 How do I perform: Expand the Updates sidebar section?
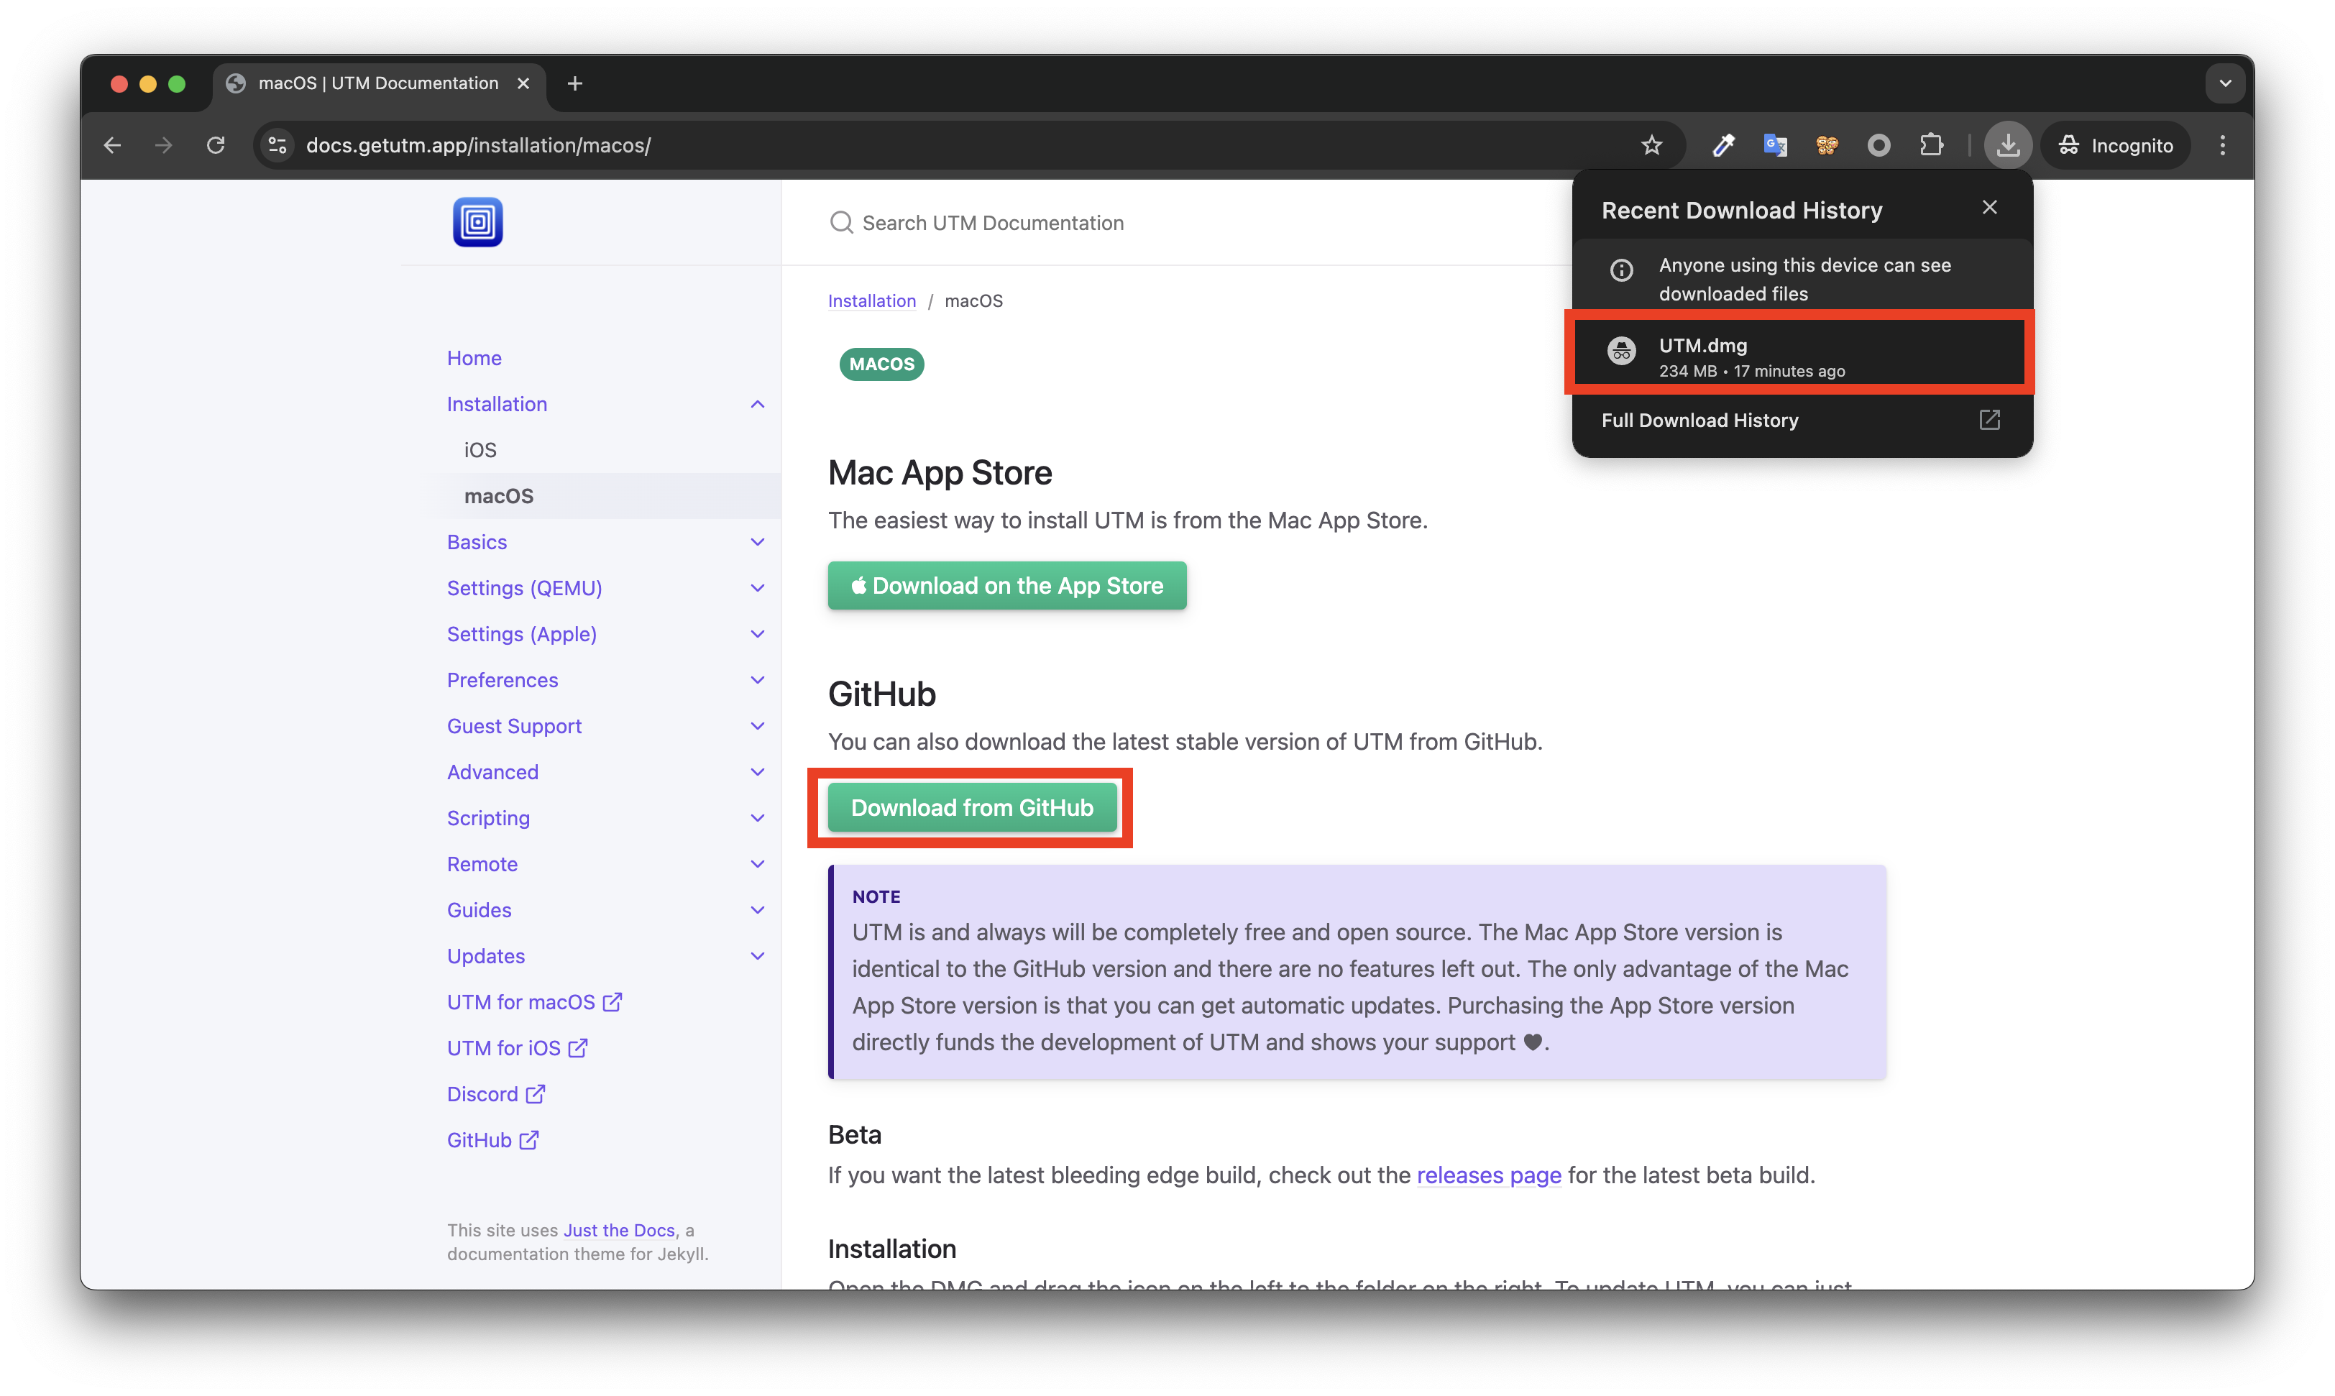757,957
